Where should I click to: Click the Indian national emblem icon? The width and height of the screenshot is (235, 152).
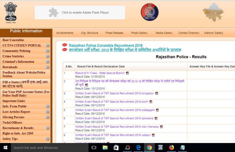click(11, 12)
